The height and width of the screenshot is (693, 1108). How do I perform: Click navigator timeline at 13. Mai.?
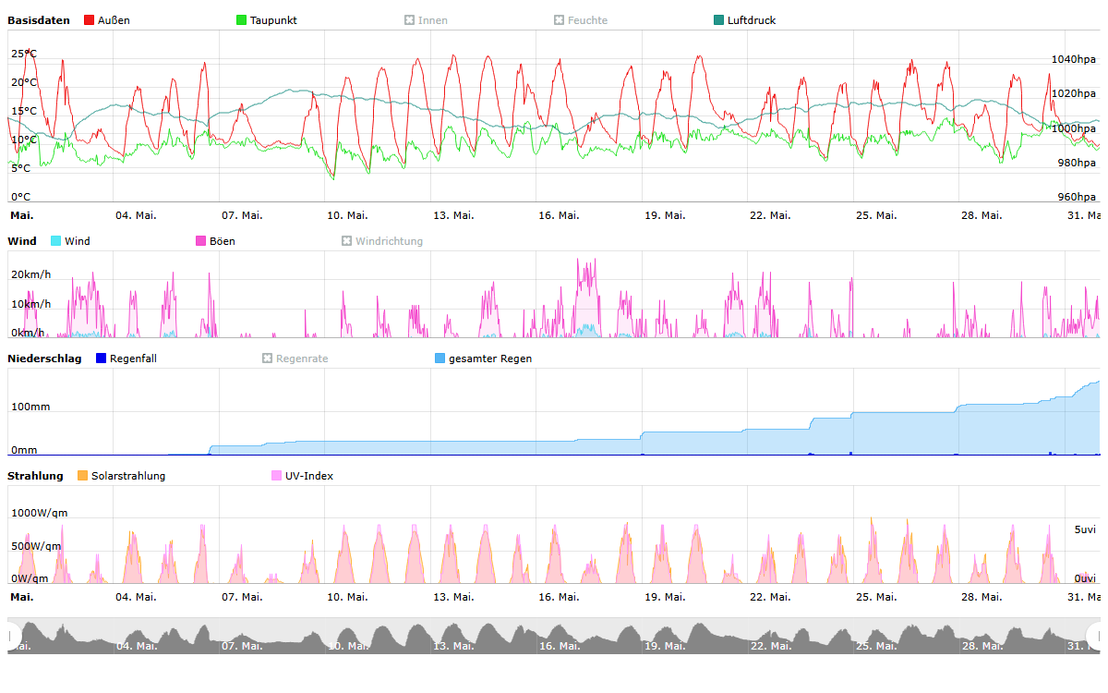click(453, 636)
